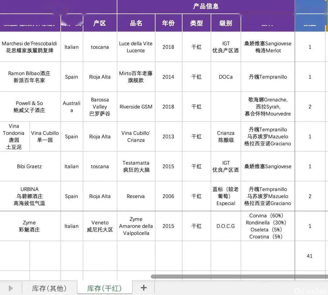Select the Powell & So 鲍威父子酒庄 cell
This screenshot has height=295, width=328.
pos(30,107)
